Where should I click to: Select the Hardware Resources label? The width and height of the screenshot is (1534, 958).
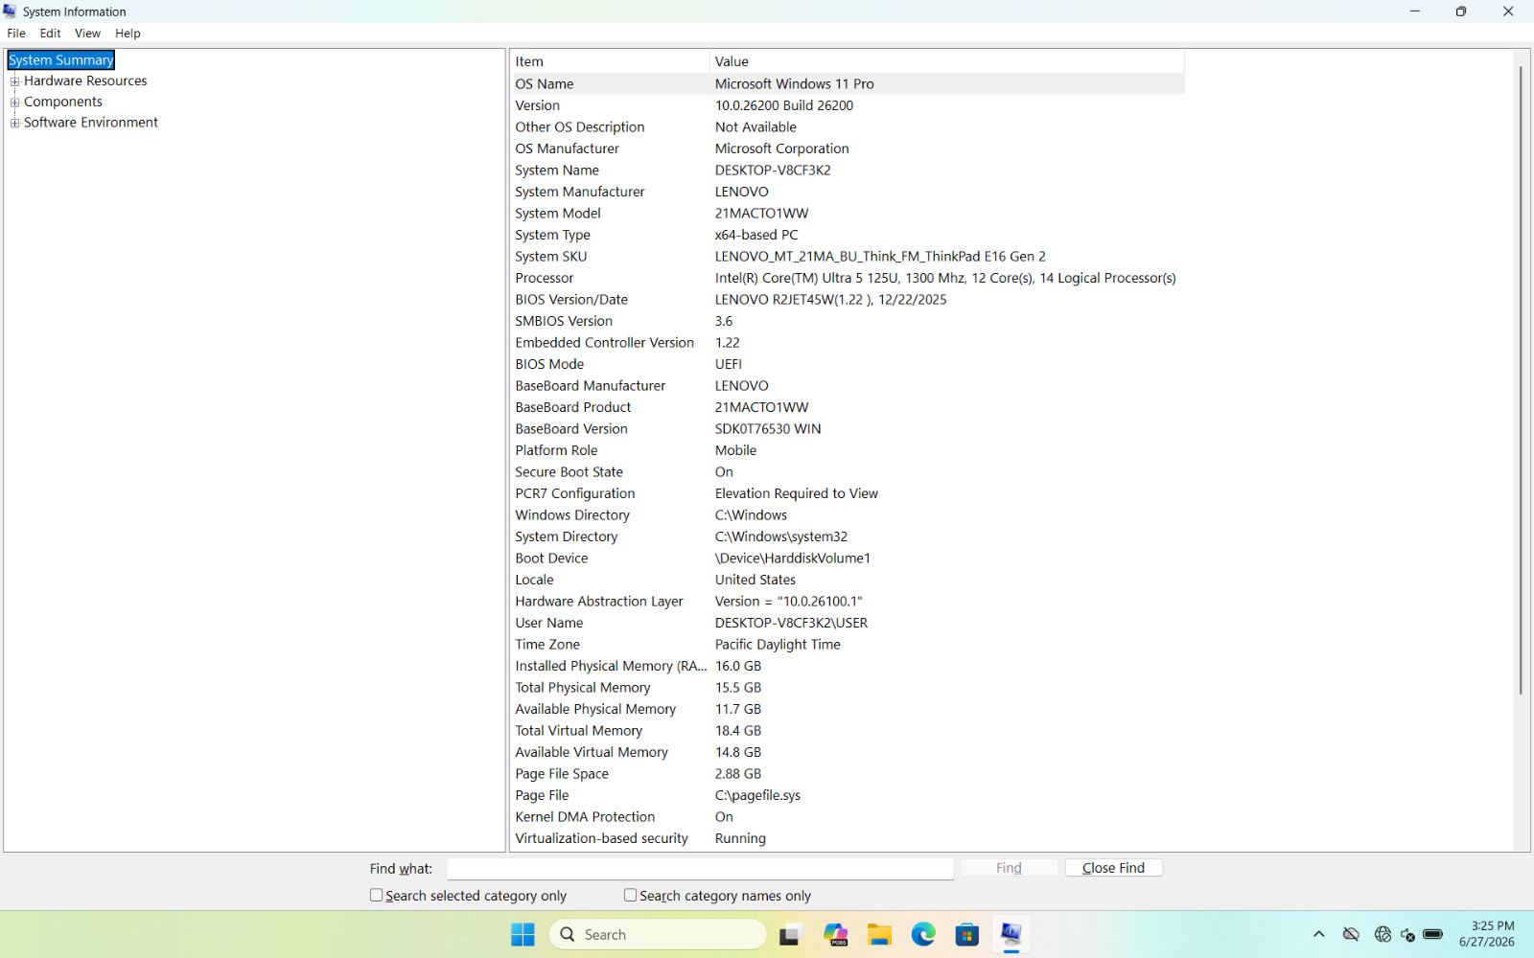pos(85,81)
